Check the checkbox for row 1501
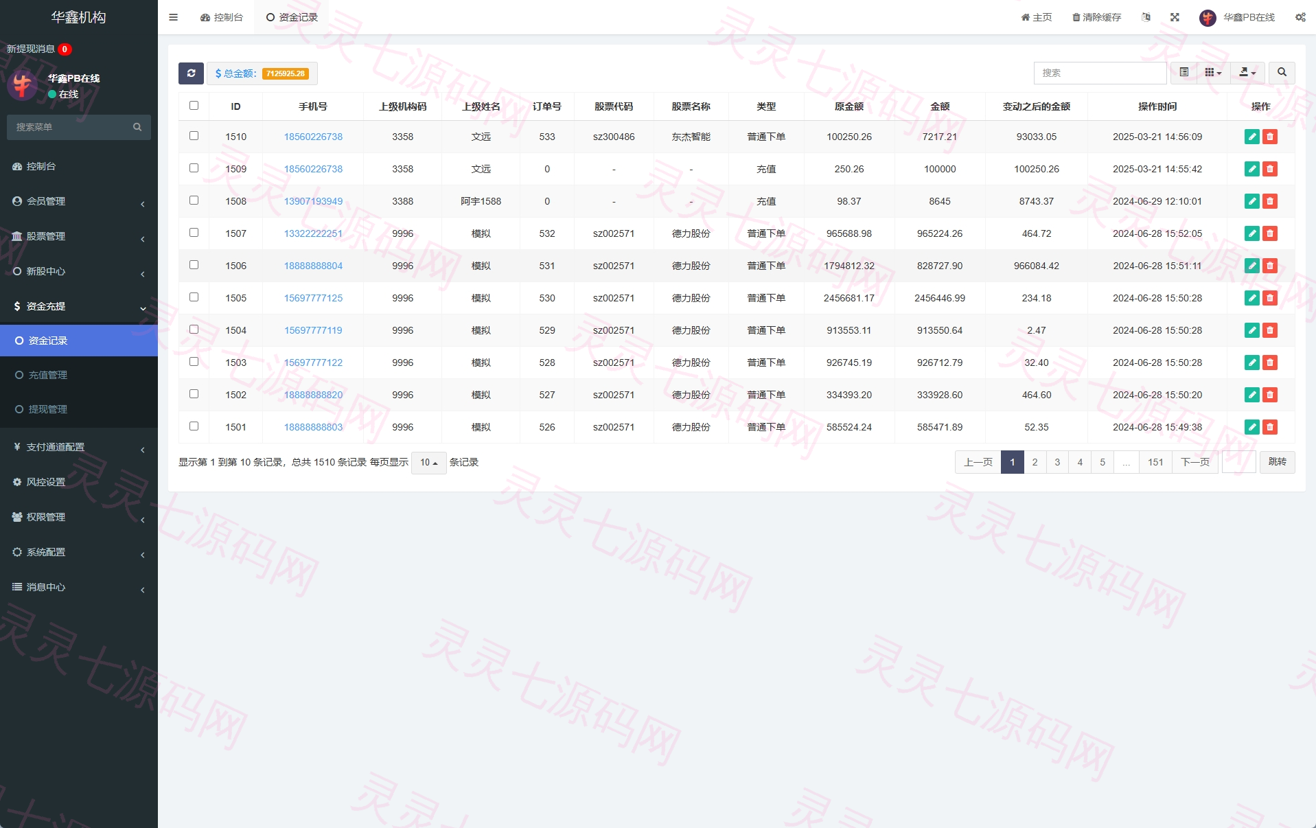 (x=194, y=426)
